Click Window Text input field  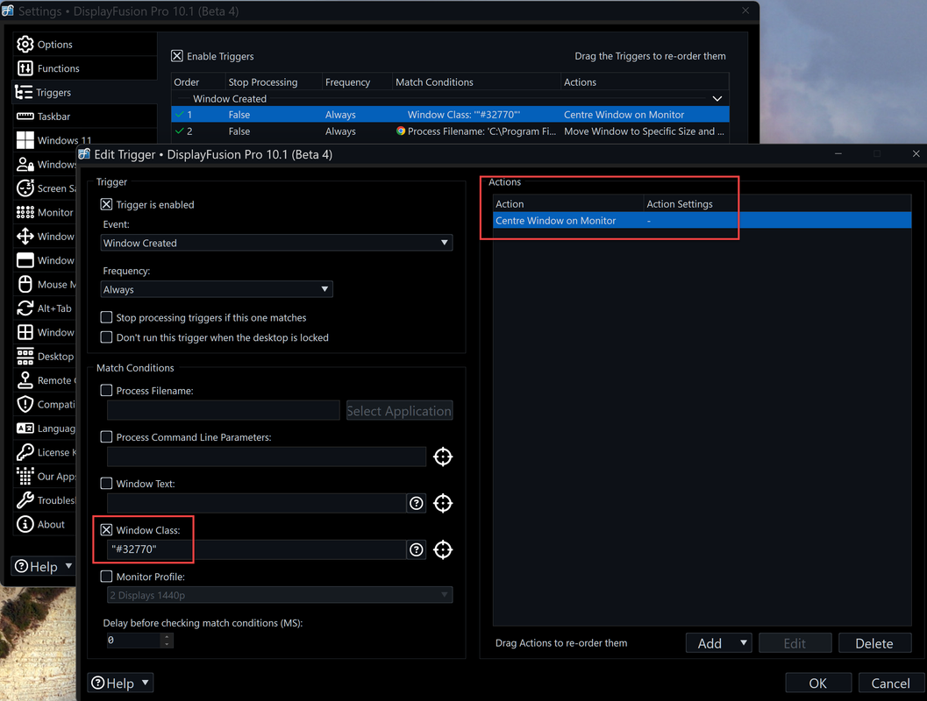(x=257, y=503)
